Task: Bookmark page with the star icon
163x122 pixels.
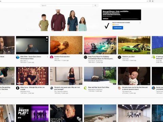Action: (152, 1)
